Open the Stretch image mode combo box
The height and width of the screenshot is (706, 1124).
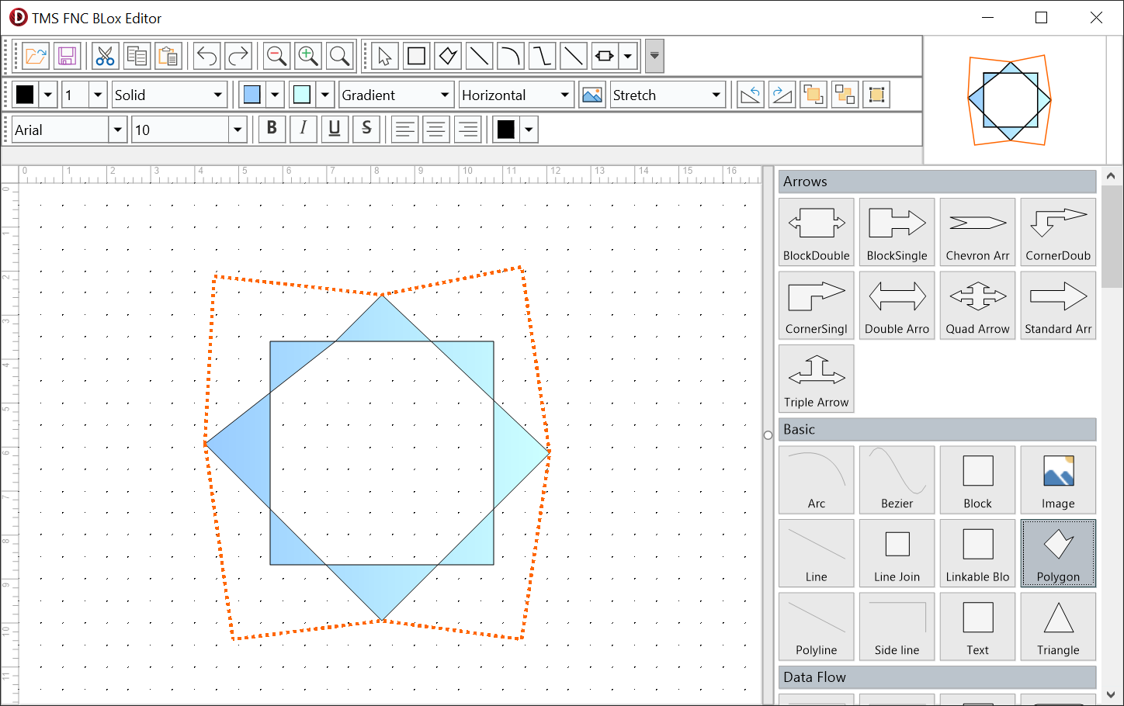668,95
